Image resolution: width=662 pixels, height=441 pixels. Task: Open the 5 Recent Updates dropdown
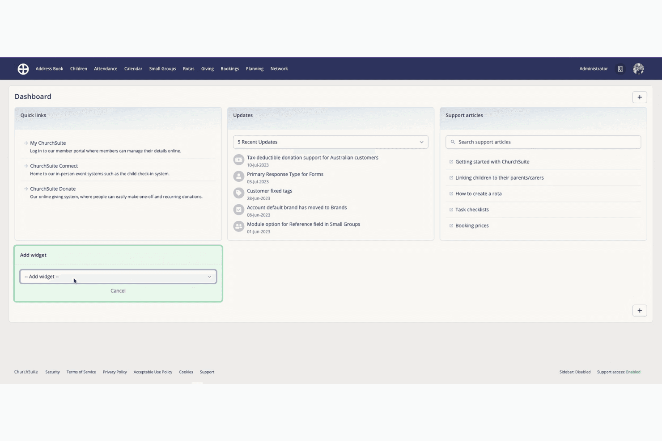pos(331,142)
